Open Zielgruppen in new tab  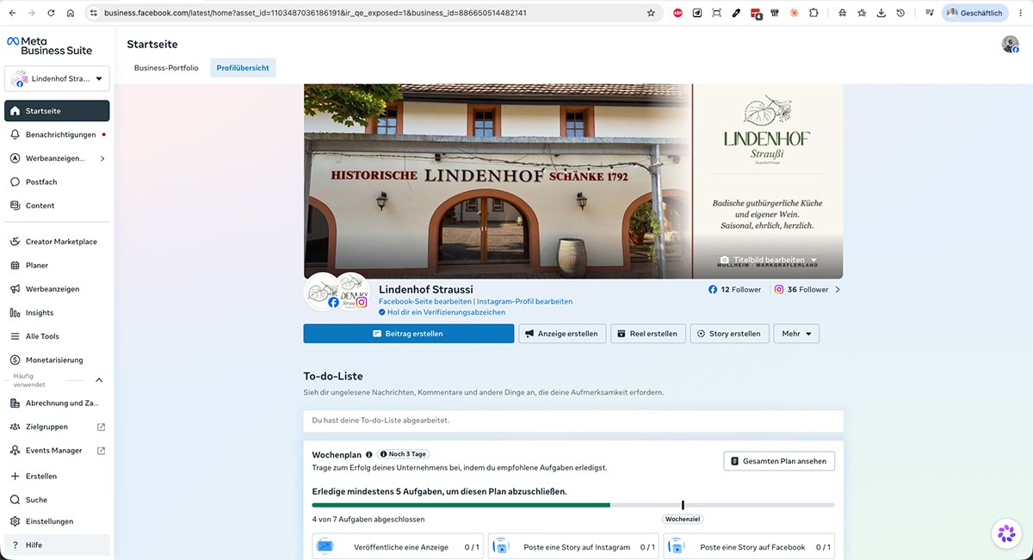57,427
